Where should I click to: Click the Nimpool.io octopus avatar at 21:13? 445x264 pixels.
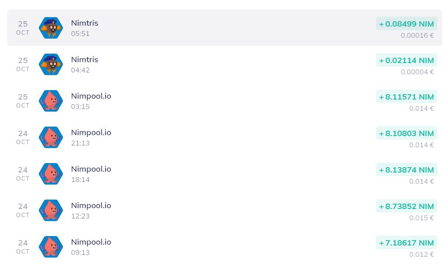click(51, 137)
